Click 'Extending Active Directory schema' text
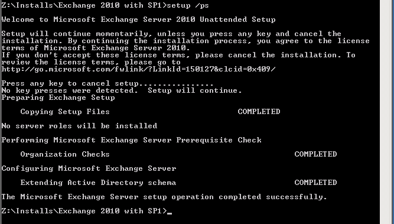 98,183
